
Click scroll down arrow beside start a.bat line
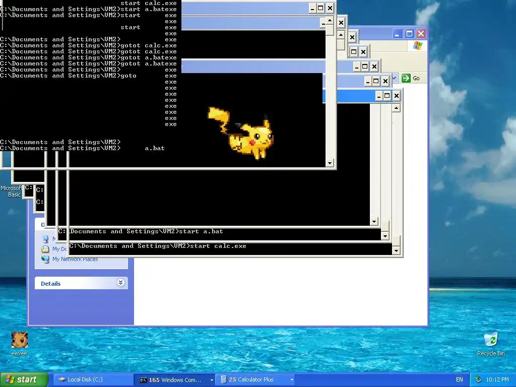coord(385,236)
